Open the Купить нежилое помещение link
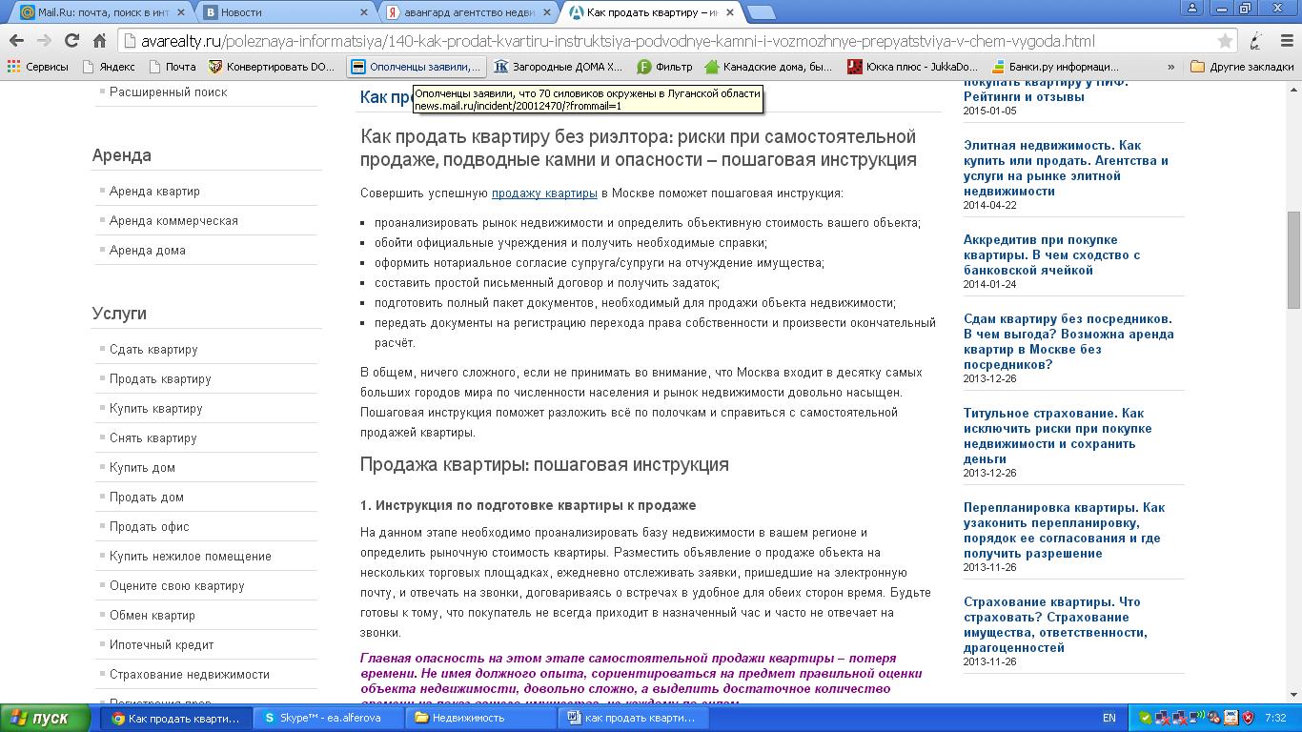Image resolution: width=1302 pixels, height=732 pixels. click(191, 556)
